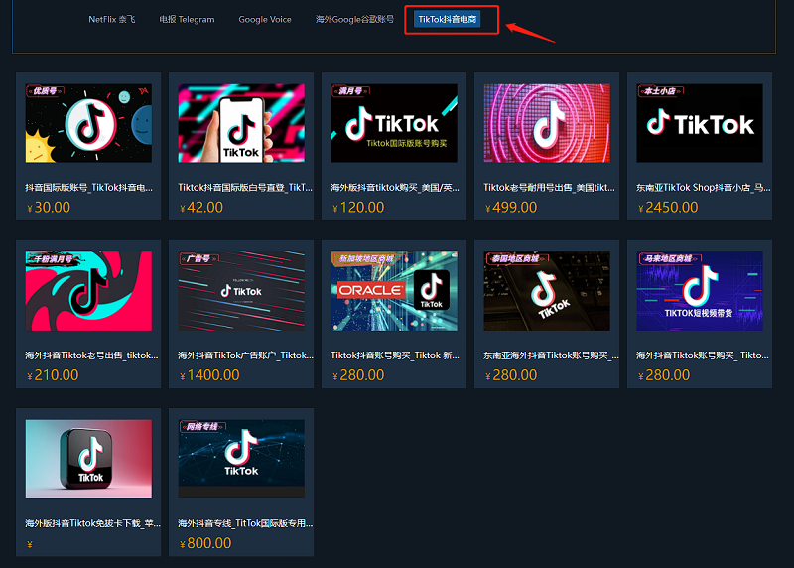Screen dimensions: 794x568
Task: Open product title Tiktok抖音国际版白号直登
Action: (245, 188)
